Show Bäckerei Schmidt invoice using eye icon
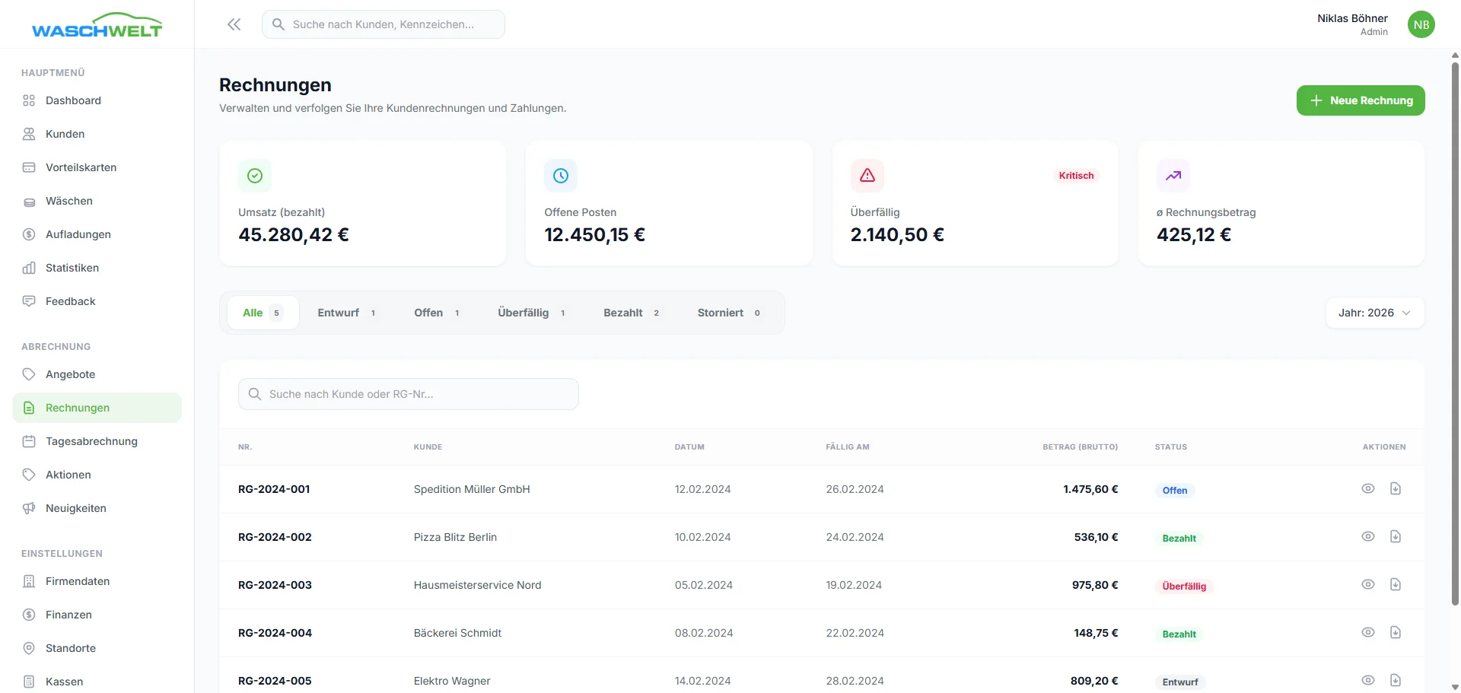The width and height of the screenshot is (1461, 693). point(1367,632)
